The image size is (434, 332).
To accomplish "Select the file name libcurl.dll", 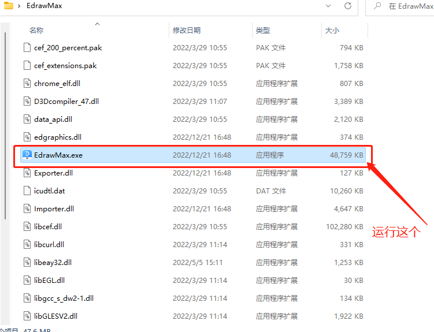I will tap(49, 245).
